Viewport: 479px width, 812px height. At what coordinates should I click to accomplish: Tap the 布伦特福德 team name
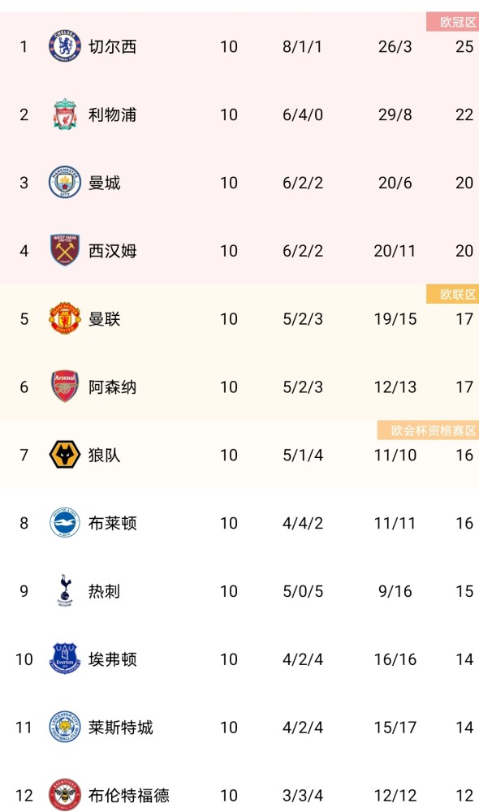tap(129, 795)
